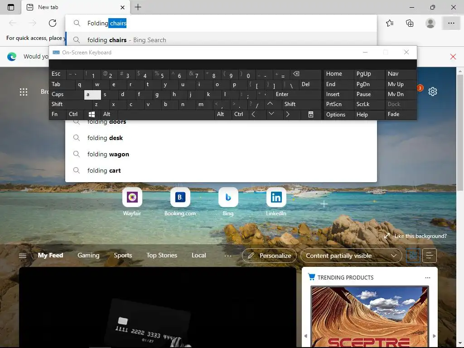The height and width of the screenshot is (348, 464).
Task: Tap the Backspace key icon
Action: pos(306,74)
